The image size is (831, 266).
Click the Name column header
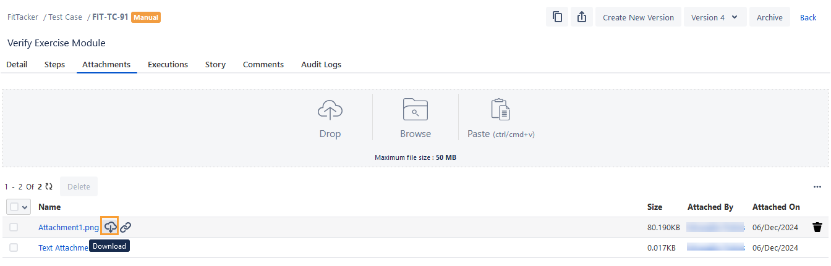(x=49, y=207)
